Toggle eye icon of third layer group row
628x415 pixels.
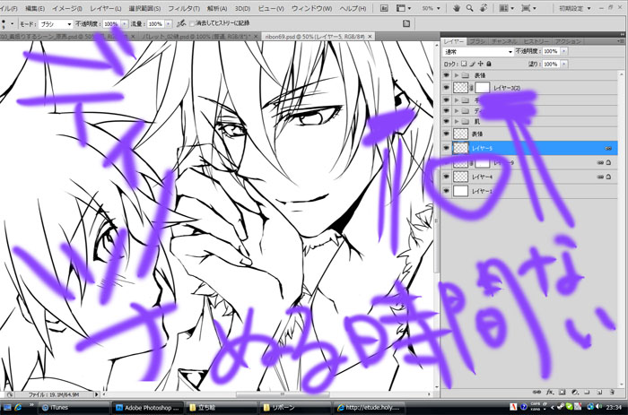(x=447, y=110)
